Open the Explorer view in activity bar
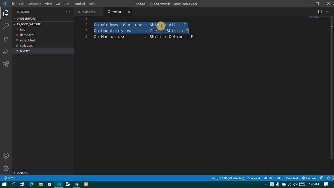334x188 pixels. [x=6, y=13]
